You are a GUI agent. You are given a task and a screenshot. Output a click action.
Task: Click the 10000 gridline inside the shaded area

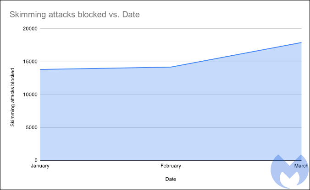point(138,95)
